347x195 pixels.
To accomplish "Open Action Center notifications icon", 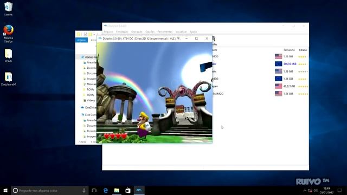I will pos(339,190).
